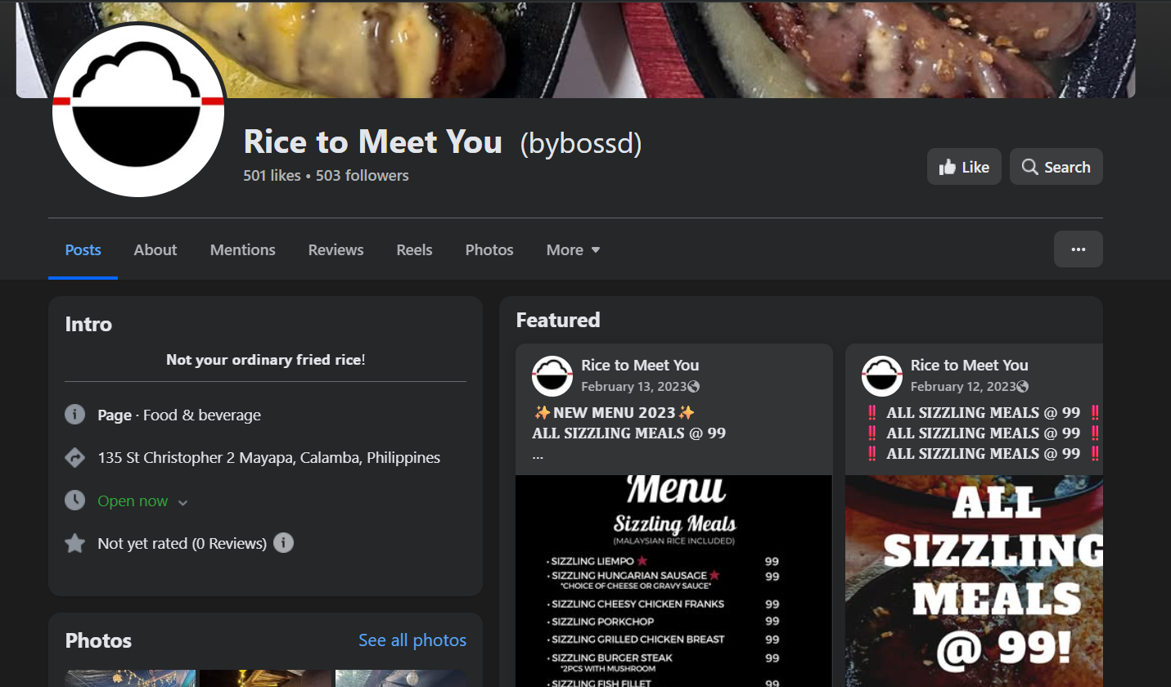
Task: Like the Rice to Meet You page
Action: pos(964,167)
